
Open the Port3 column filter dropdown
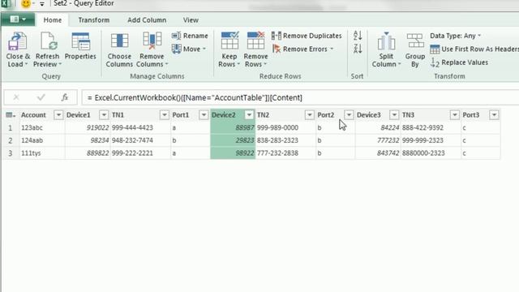[x=494, y=115]
